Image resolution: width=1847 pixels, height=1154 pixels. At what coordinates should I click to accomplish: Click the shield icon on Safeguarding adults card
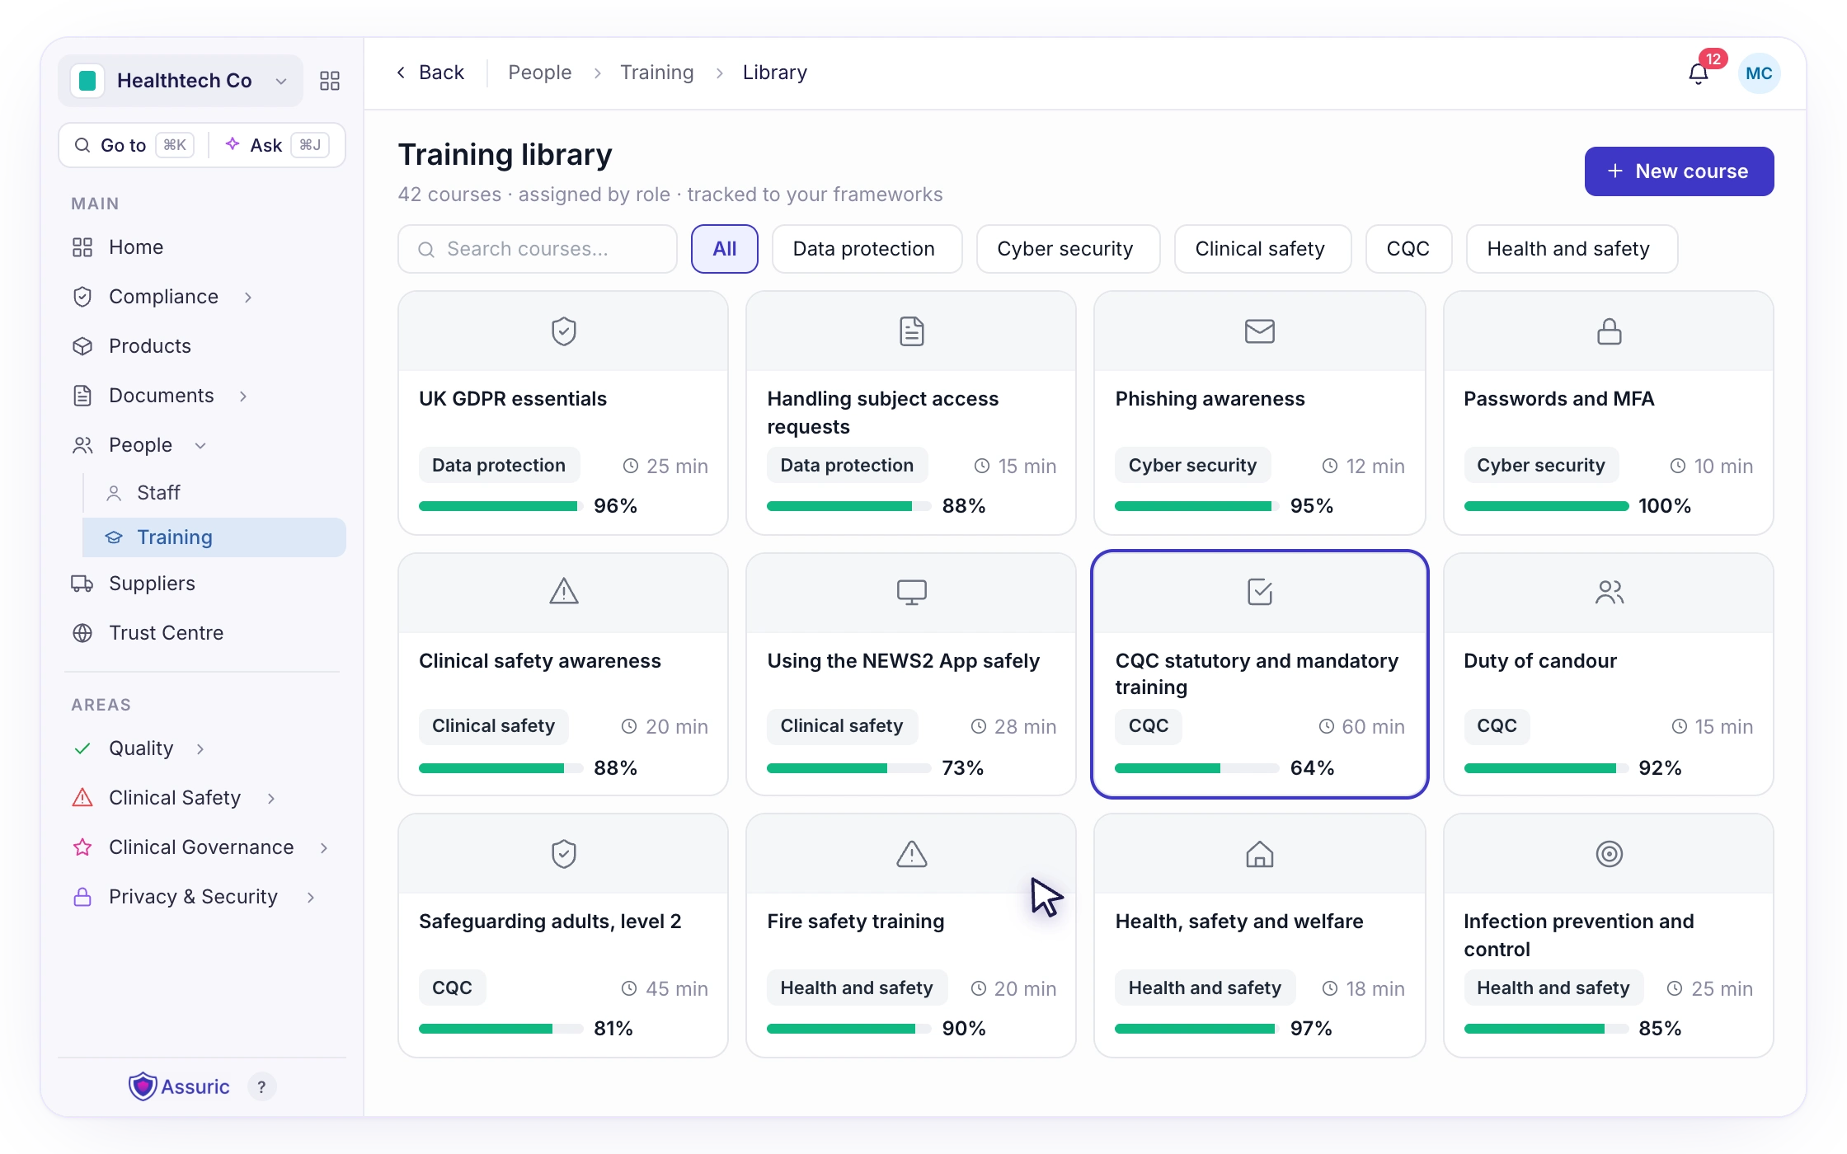click(x=564, y=854)
